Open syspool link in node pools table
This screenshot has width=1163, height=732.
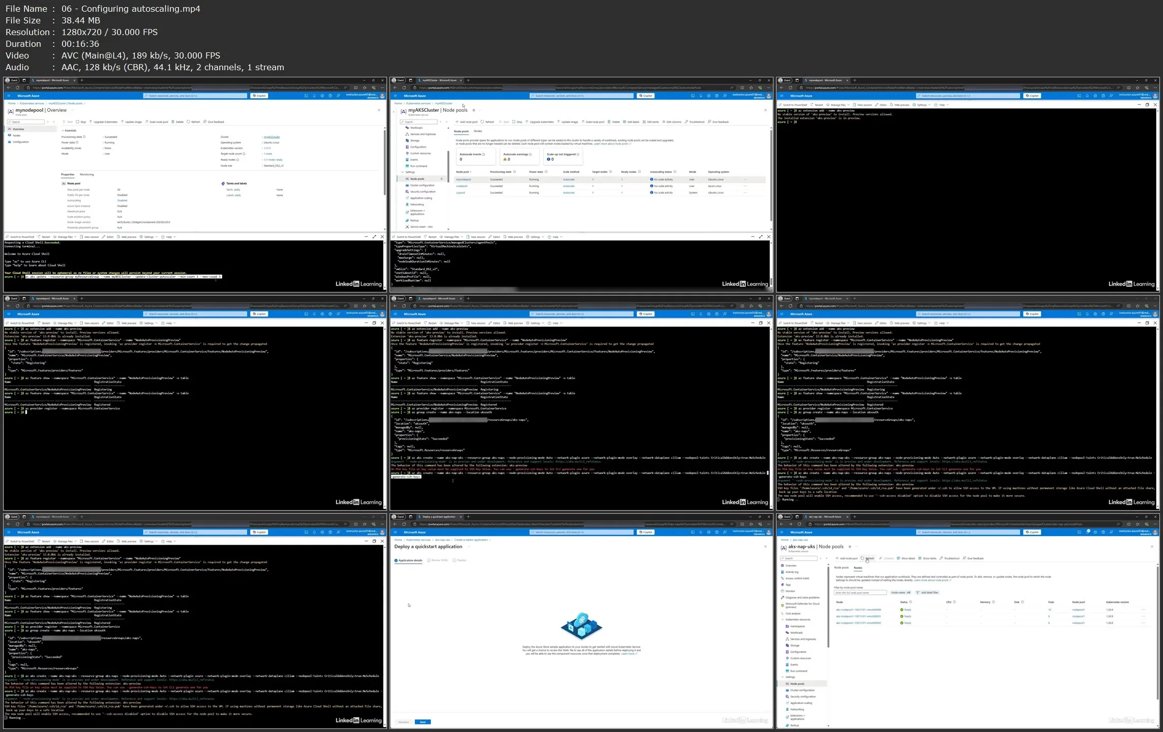461,193
